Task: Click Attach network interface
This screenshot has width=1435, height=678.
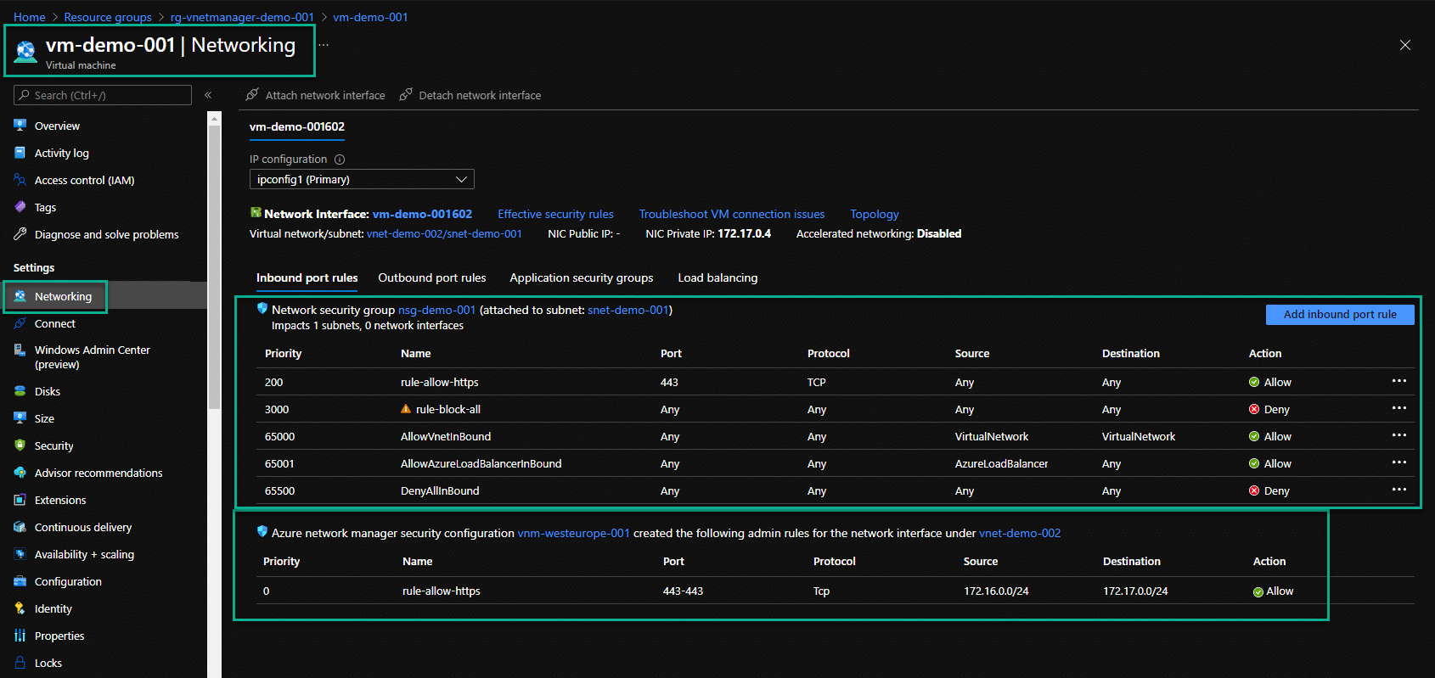Action: [x=315, y=95]
